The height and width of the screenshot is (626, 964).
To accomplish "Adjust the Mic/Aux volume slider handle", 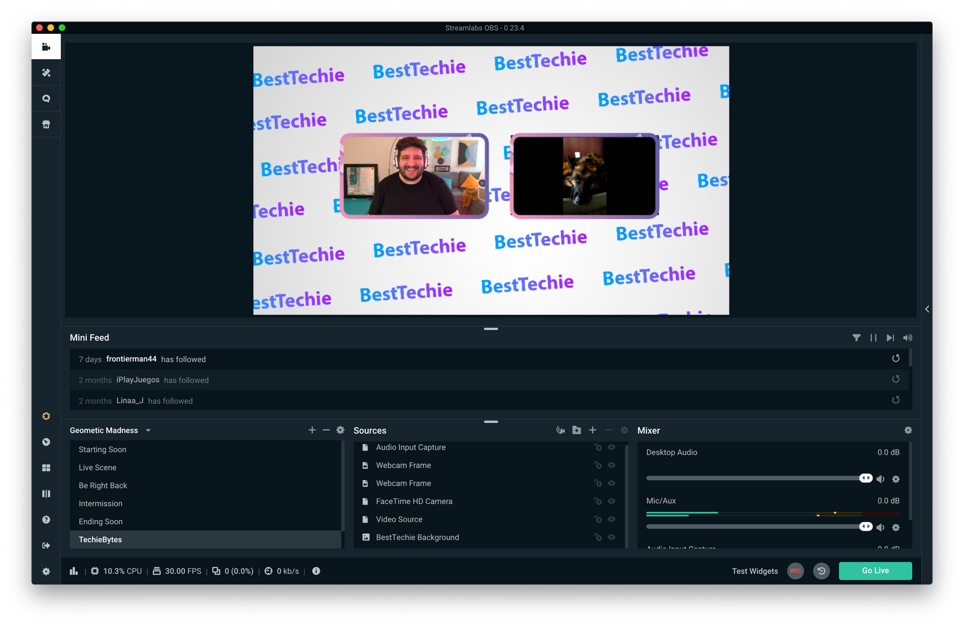I will coord(865,527).
